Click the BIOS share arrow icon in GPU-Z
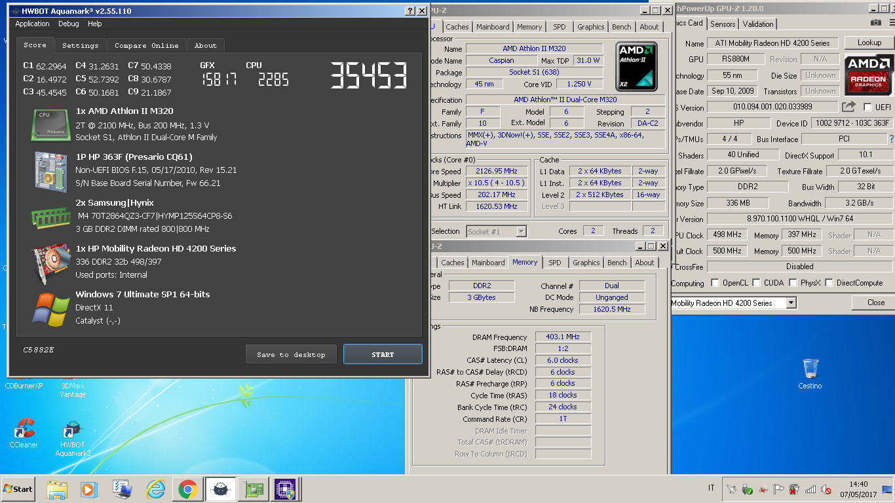 pyautogui.click(x=849, y=106)
